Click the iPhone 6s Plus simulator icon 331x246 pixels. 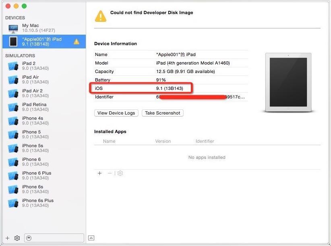coord(13,203)
